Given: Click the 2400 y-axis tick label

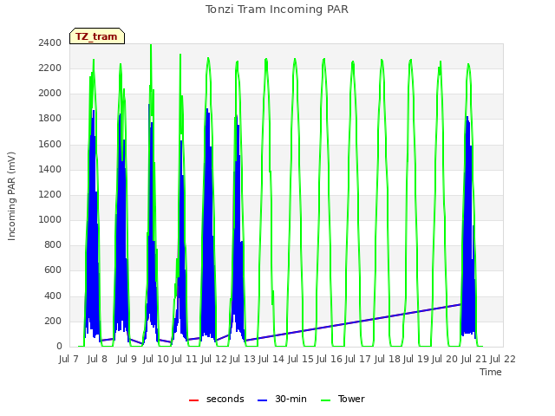Looking at the screenshot, I should [x=50, y=42].
